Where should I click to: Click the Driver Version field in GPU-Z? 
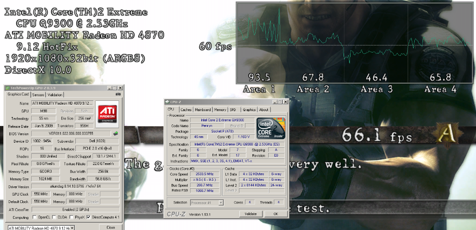pyautogui.click(x=75, y=187)
